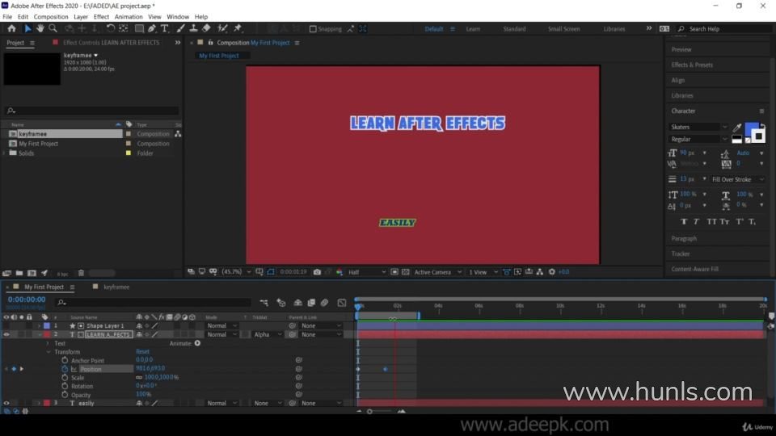Open the Animation menu
This screenshot has width=776, height=436.
coord(129,17)
